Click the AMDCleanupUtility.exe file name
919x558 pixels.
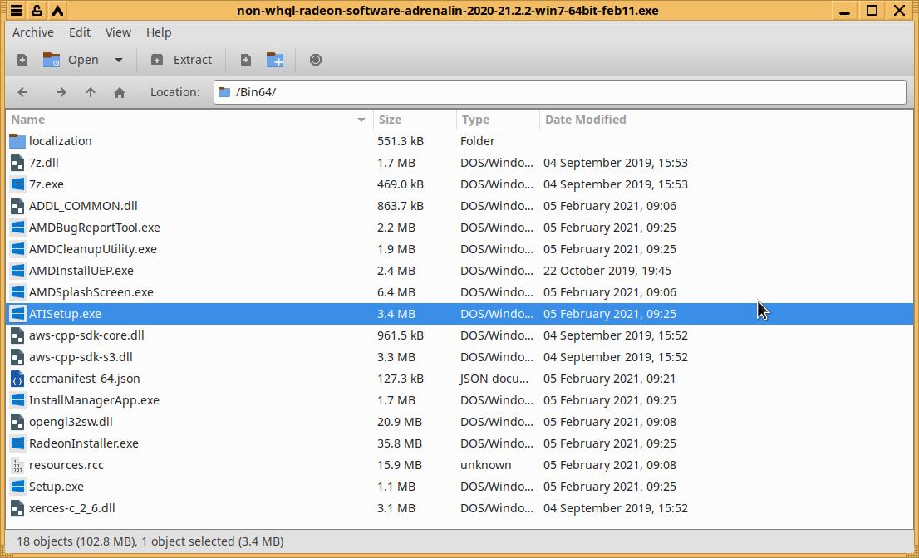(92, 249)
